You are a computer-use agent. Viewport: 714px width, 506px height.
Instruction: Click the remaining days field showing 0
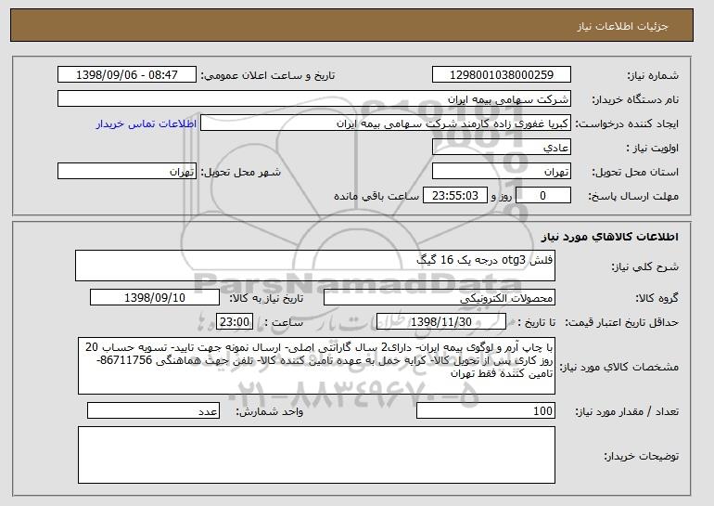click(543, 196)
